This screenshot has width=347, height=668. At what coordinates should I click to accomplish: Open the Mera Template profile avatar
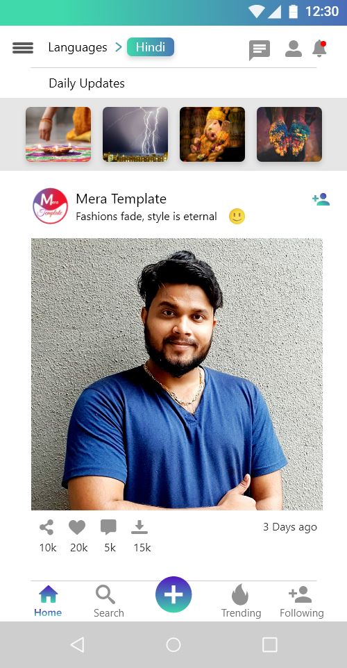50,206
